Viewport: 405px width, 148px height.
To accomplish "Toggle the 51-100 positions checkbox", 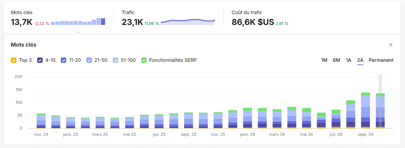I will tap(115, 60).
